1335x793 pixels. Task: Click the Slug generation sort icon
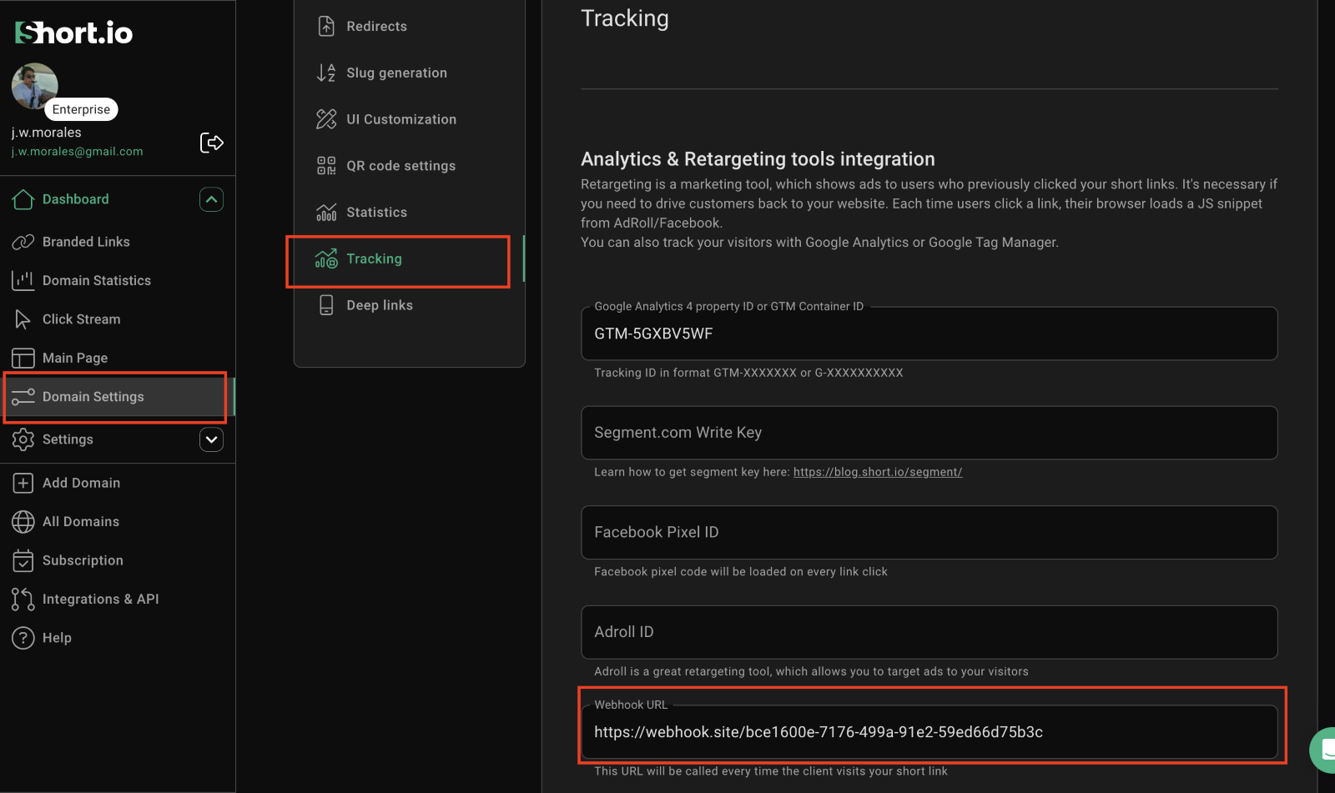click(326, 73)
